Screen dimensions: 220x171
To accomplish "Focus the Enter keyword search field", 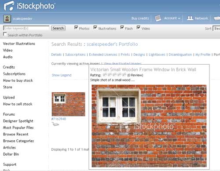I will tap(26, 28).
